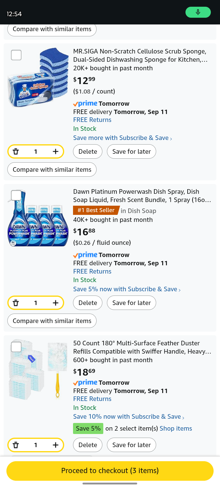Delete the MR.SIGA Scrub Sponge item

pos(88,152)
